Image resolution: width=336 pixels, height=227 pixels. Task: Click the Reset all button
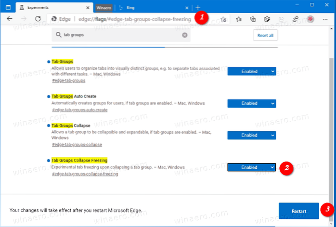[265, 35]
